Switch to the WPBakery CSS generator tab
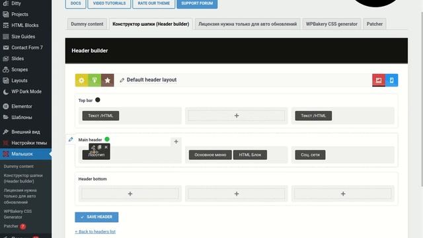The height and width of the screenshot is (238, 423). click(x=332, y=24)
